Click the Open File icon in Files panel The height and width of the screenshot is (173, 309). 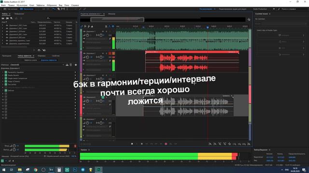coord(3,18)
